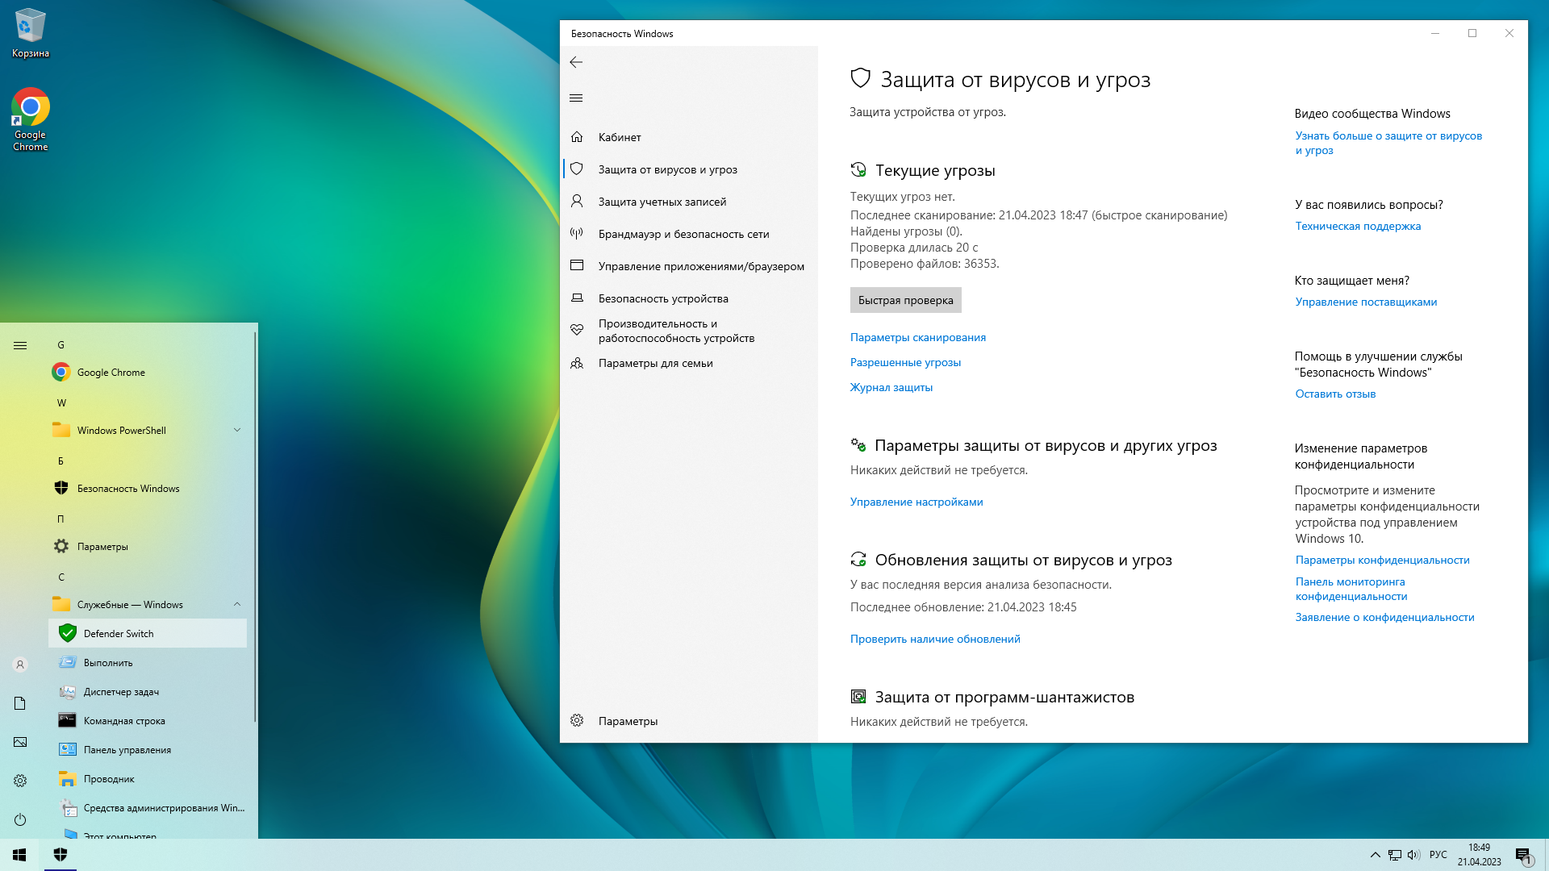This screenshot has width=1549, height=871.
Task: Expand the Windows PowerShell folder
Action: tap(148, 431)
